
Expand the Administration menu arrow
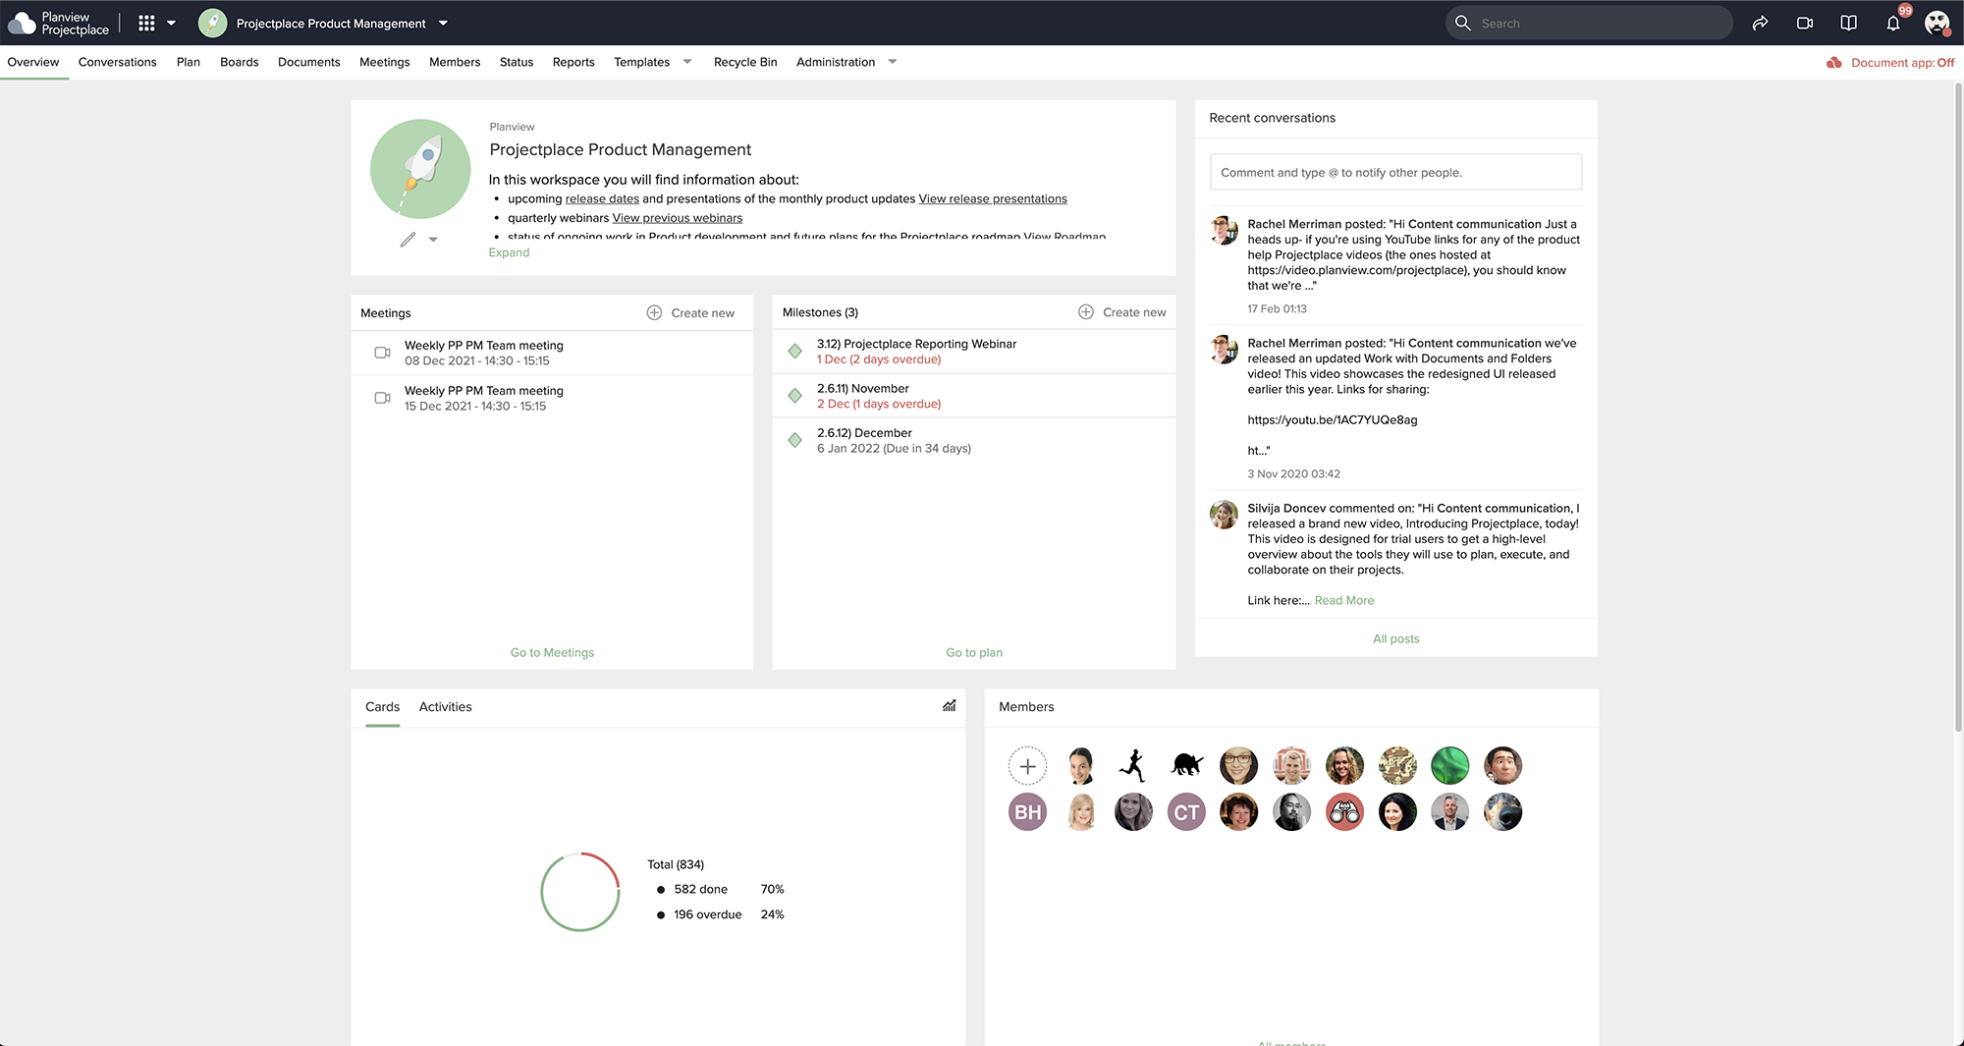(893, 62)
